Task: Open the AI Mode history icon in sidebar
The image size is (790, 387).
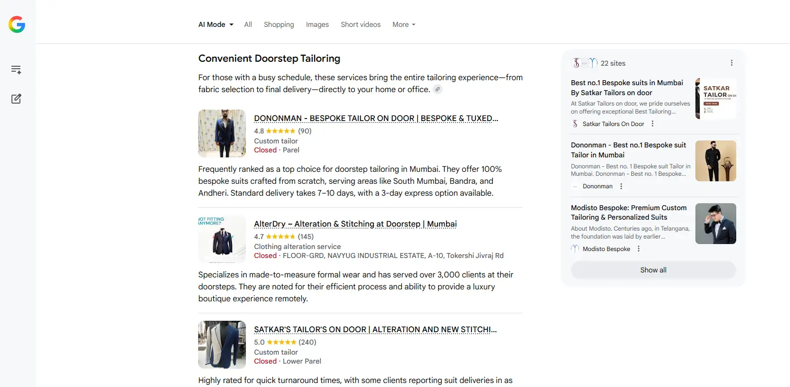Action: [16, 70]
